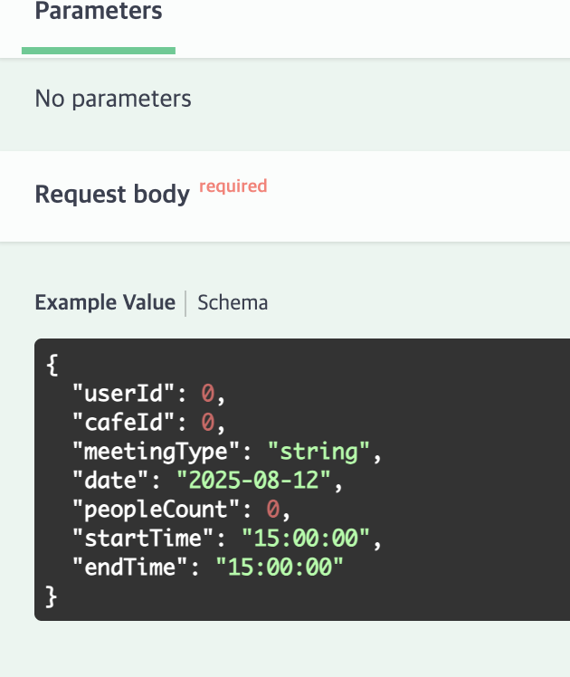
Task: Click the Request body heading
Action: 112,195
